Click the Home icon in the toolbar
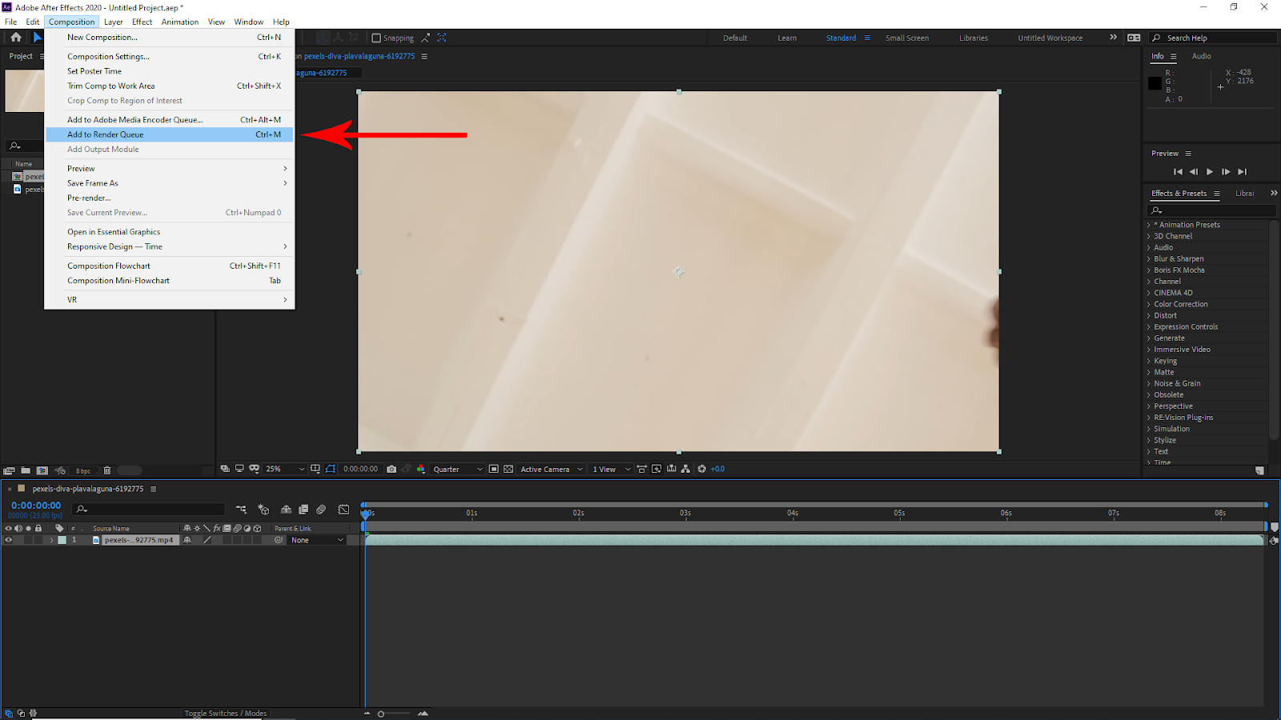This screenshot has width=1281, height=720. 15,38
